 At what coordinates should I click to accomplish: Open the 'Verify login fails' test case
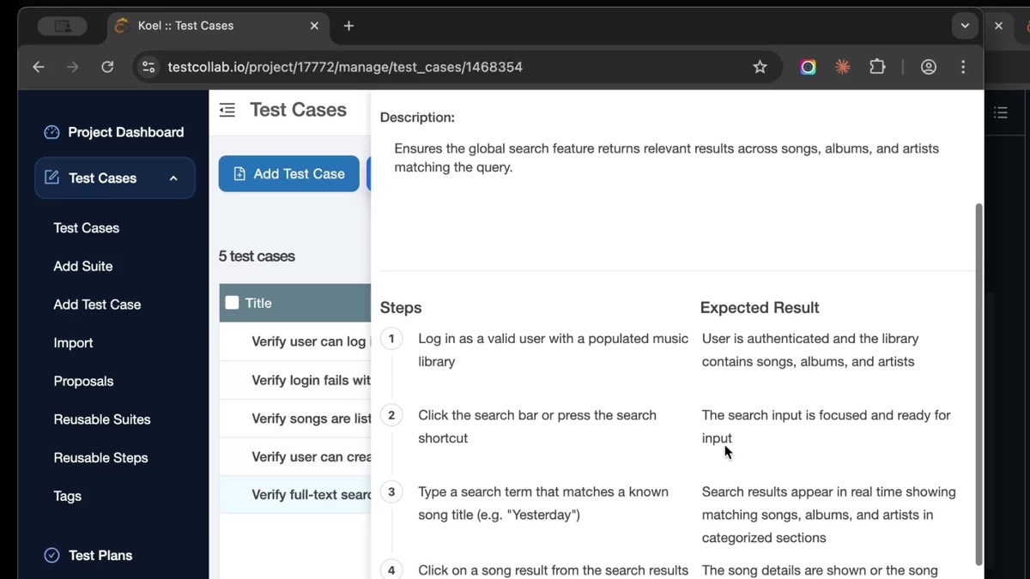click(309, 380)
